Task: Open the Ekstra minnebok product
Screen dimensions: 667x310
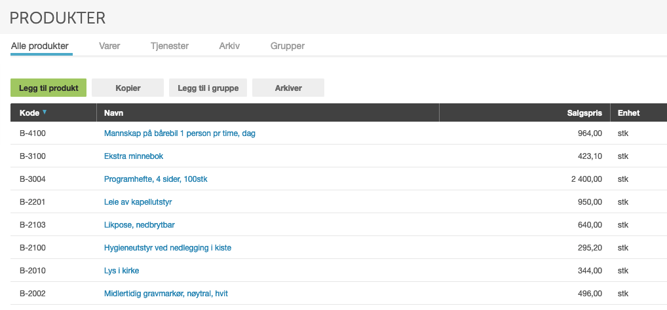Action: (134, 156)
